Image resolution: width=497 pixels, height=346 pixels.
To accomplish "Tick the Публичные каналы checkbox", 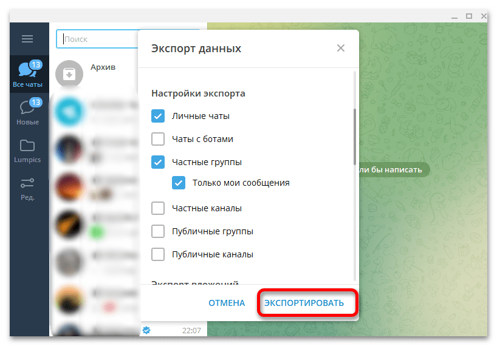I will pos(158,254).
